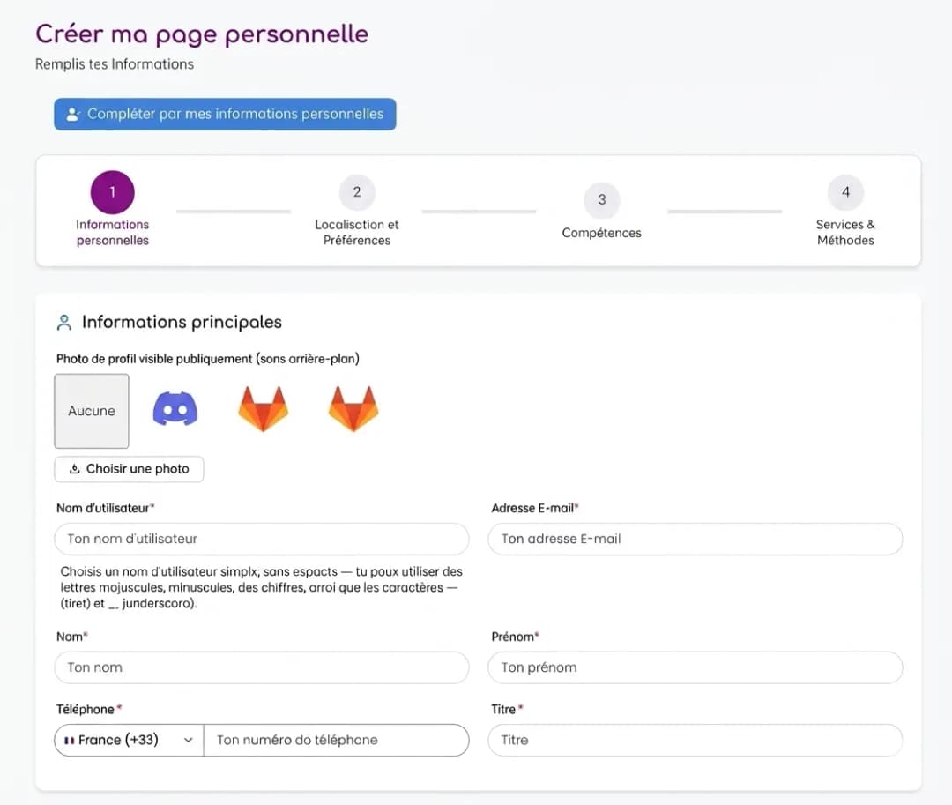
Task: Open the "France (+33)" country dropdown
Action: [129, 740]
